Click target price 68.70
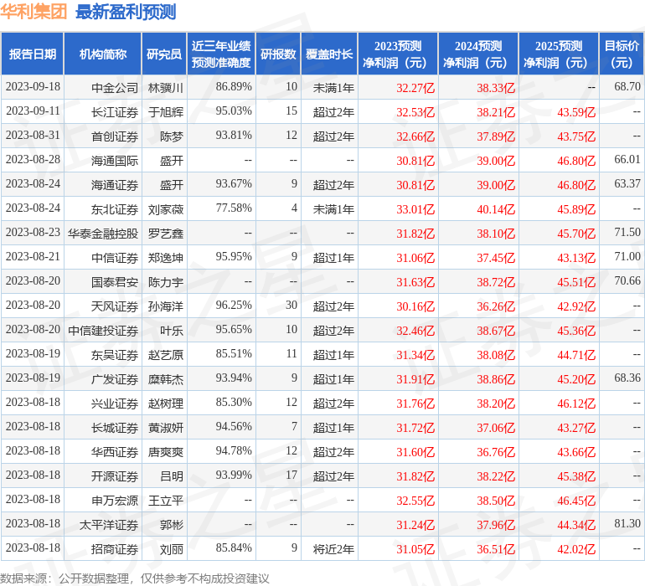 pyautogui.click(x=627, y=87)
